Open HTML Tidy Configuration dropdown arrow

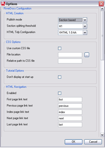[x=85, y=32]
